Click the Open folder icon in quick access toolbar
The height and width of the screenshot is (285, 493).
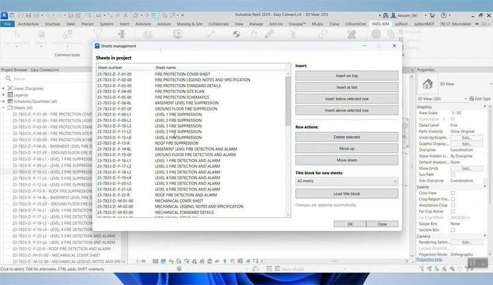21,15
